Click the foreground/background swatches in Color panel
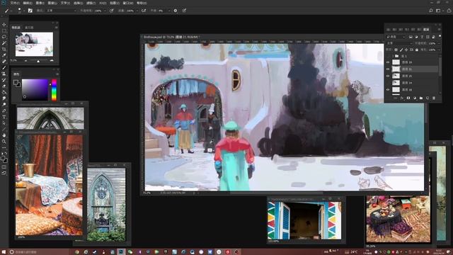Viewport: 453px width, 255px height. click(17, 84)
